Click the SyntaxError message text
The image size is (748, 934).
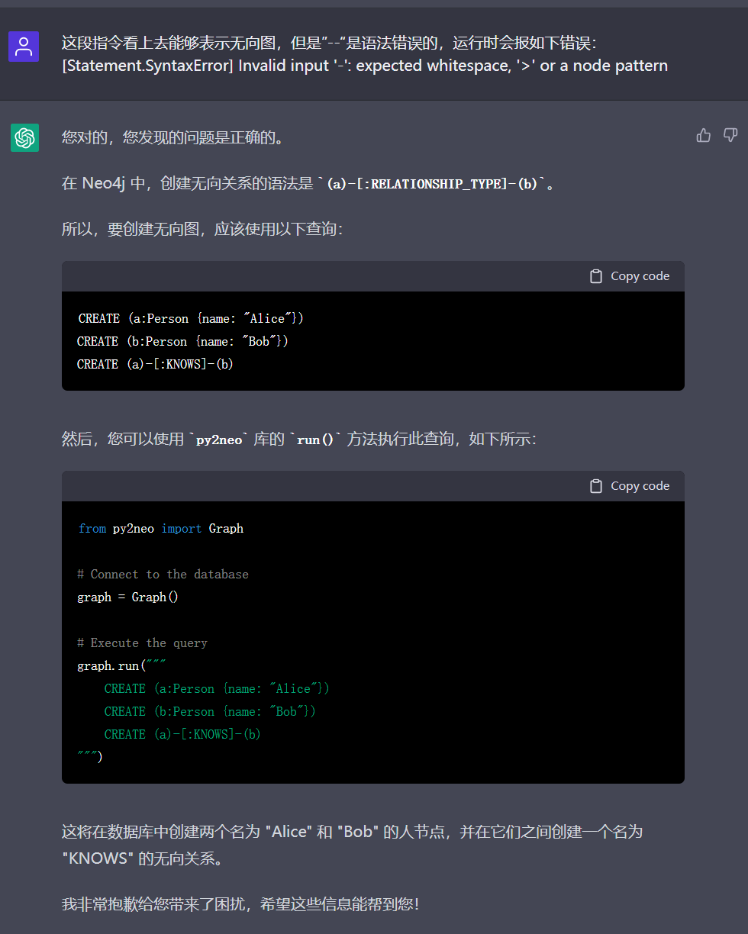click(365, 66)
